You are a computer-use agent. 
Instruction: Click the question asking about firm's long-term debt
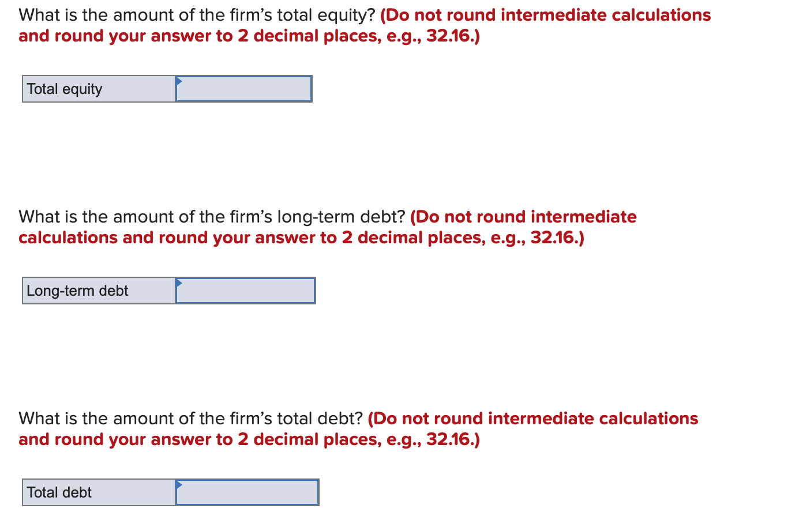[212, 217]
